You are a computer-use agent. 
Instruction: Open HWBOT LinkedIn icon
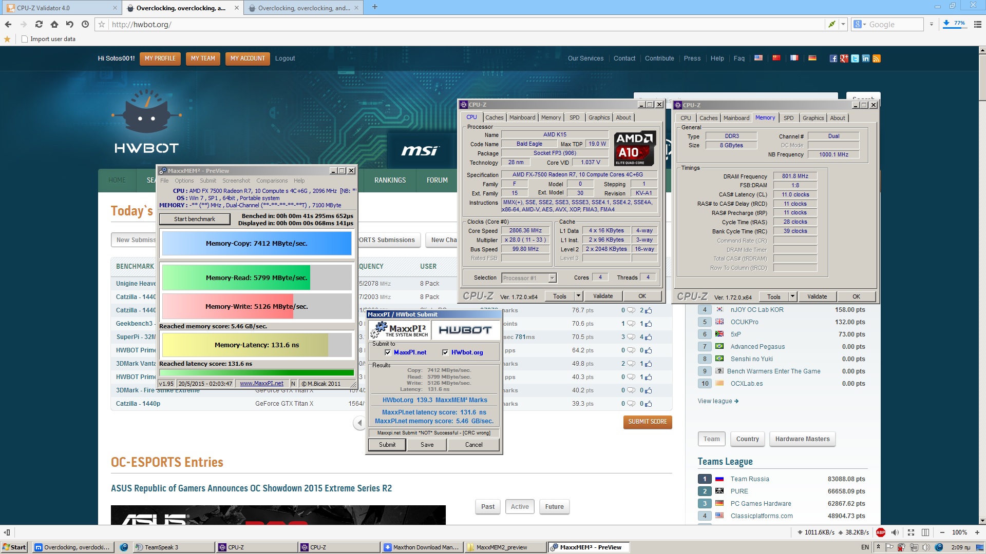coord(866,58)
